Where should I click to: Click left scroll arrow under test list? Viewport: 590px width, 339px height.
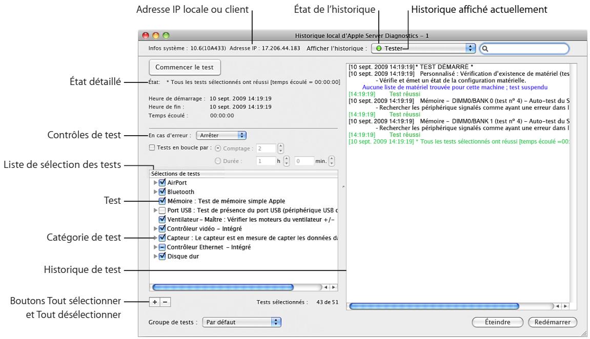click(x=326, y=287)
